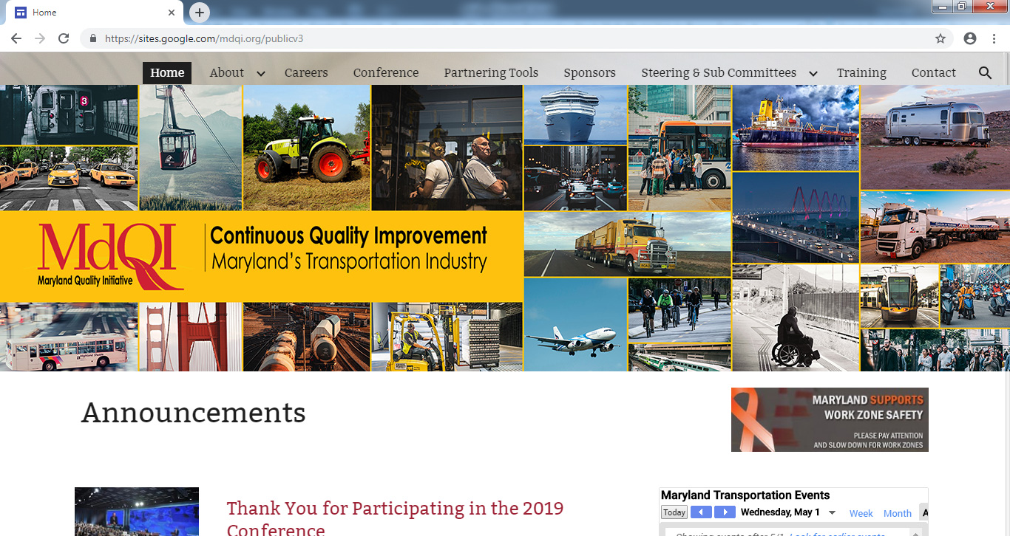Click the calendar Today button
The image size is (1010, 536).
tap(674, 512)
